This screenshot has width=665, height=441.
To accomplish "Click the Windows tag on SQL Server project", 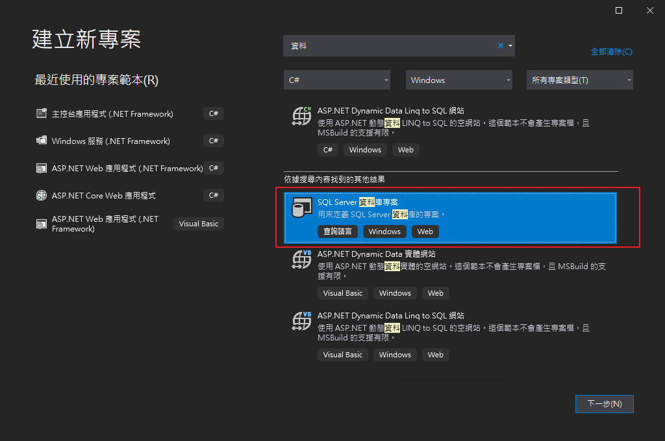I will pos(384,232).
